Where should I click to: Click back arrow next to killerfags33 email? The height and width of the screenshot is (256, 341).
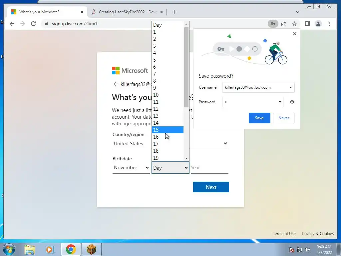click(x=116, y=84)
